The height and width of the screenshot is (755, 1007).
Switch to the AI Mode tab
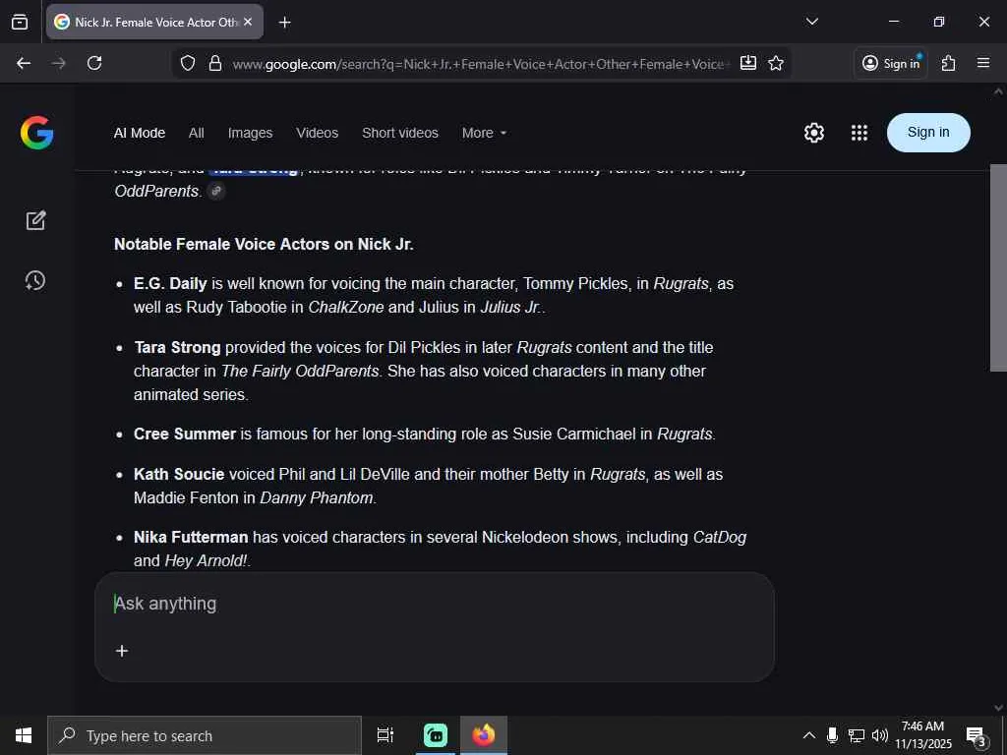click(x=140, y=133)
